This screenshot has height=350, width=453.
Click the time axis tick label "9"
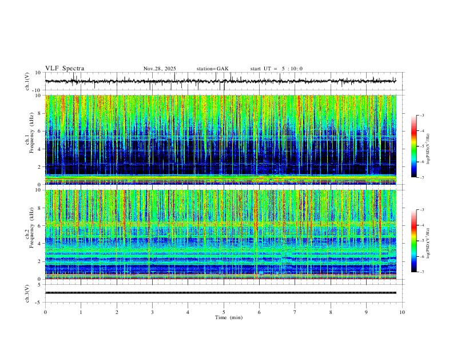(366, 312)
